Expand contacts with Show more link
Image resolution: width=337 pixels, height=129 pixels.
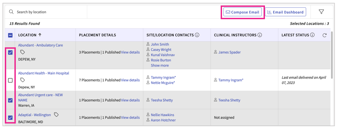(160, 66)
